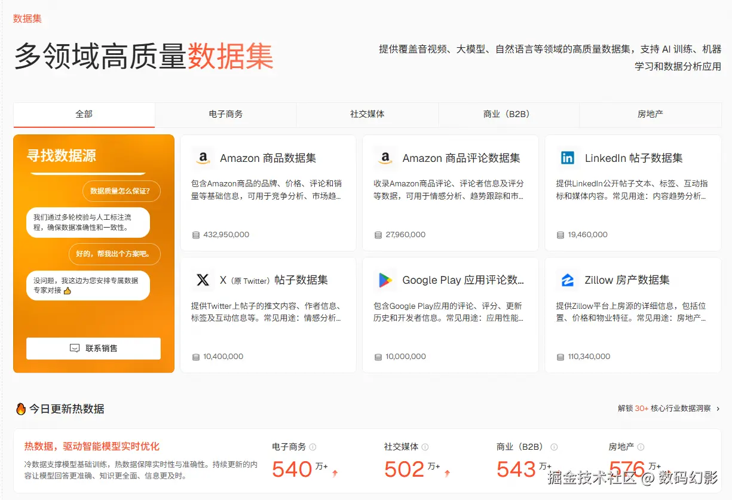The image size is (732, 500).
Task: Click the 27,960,000 record count
Action: coord(406,235)
